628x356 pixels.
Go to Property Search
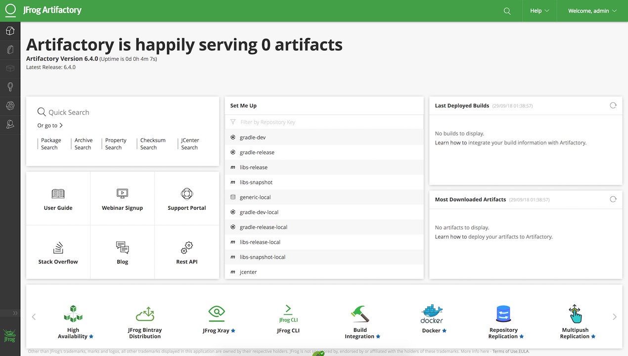click(x=115, y=144)
